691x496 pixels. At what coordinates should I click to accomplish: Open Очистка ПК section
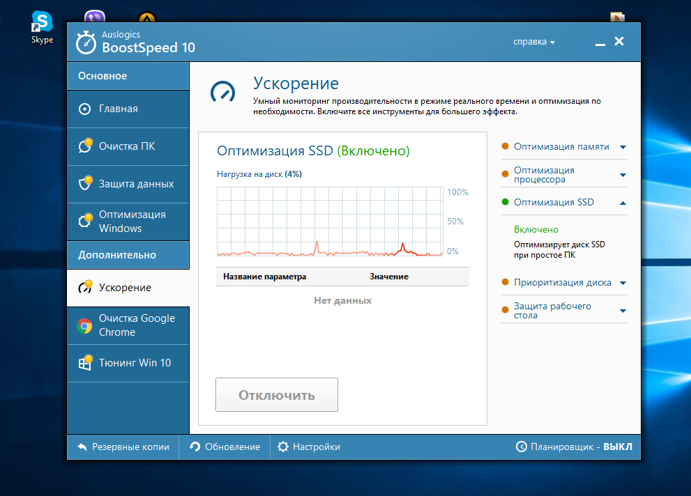pyautogui.click(x=128, y=146)
